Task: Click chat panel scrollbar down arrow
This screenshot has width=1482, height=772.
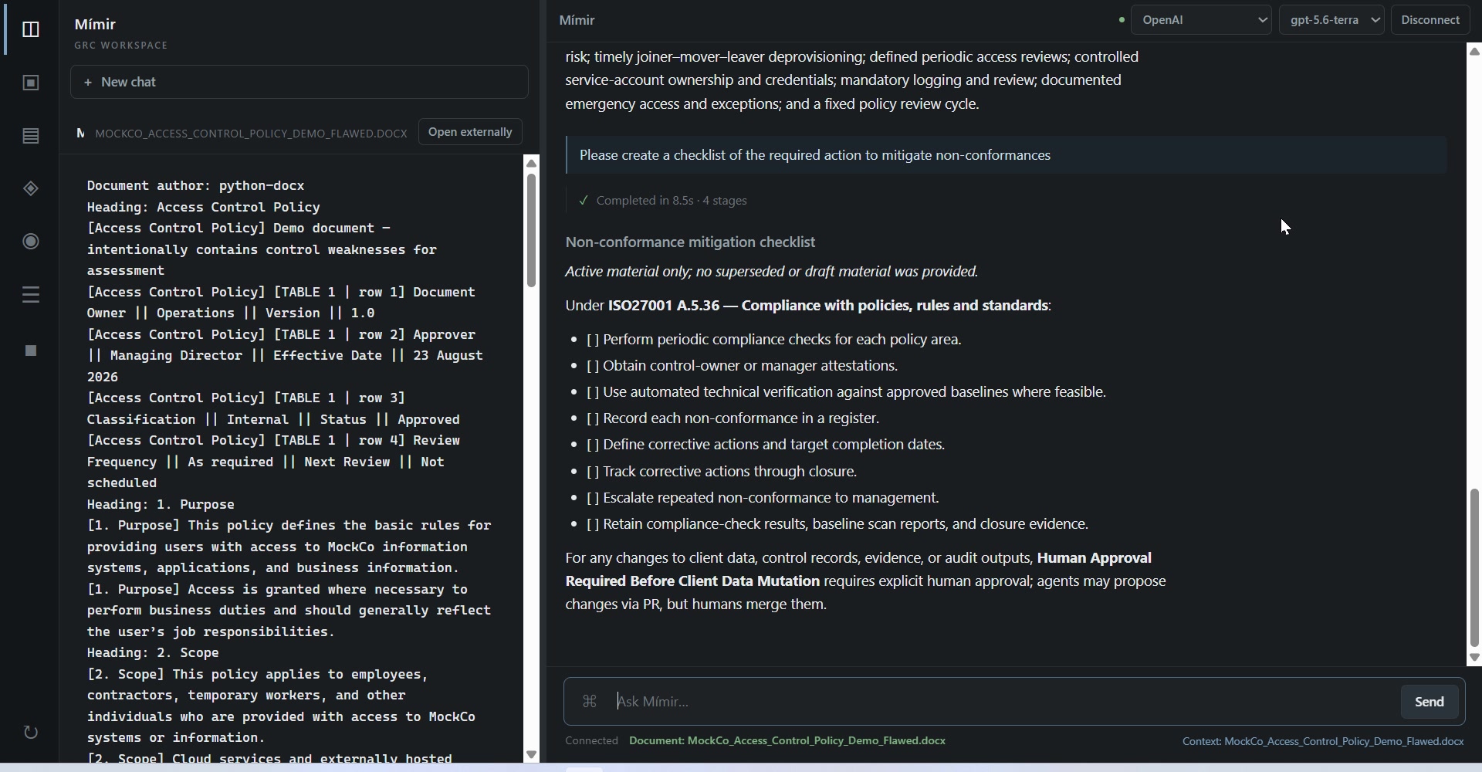Action: (x=1474, y=659)
